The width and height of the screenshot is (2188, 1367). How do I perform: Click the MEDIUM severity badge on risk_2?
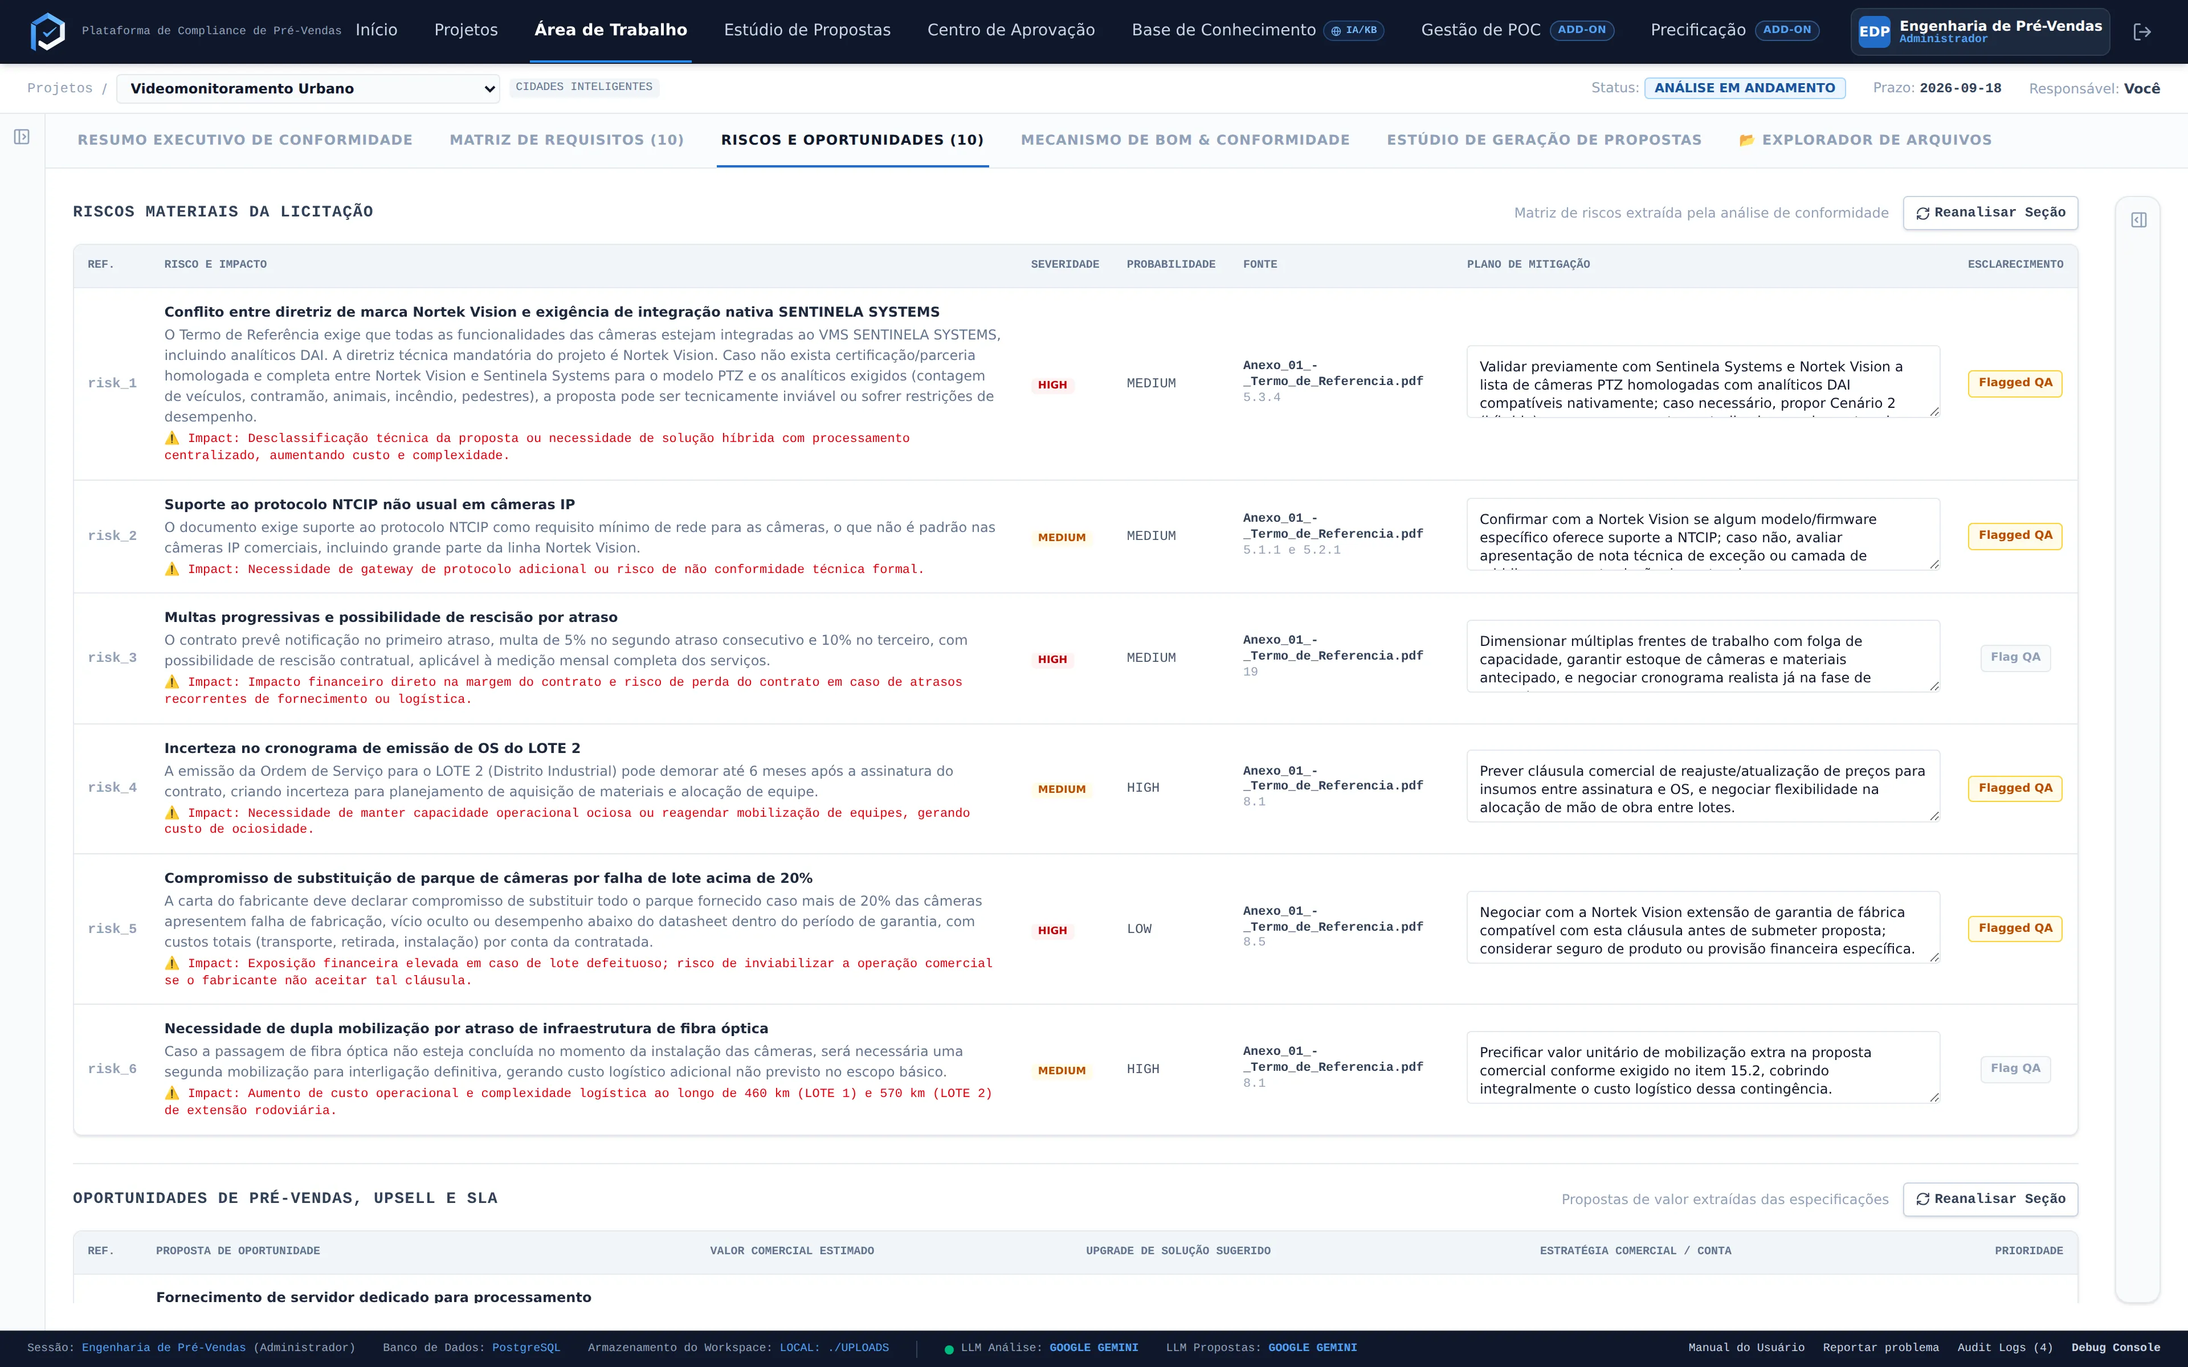pyautogui.click(x=1062, y=538)
